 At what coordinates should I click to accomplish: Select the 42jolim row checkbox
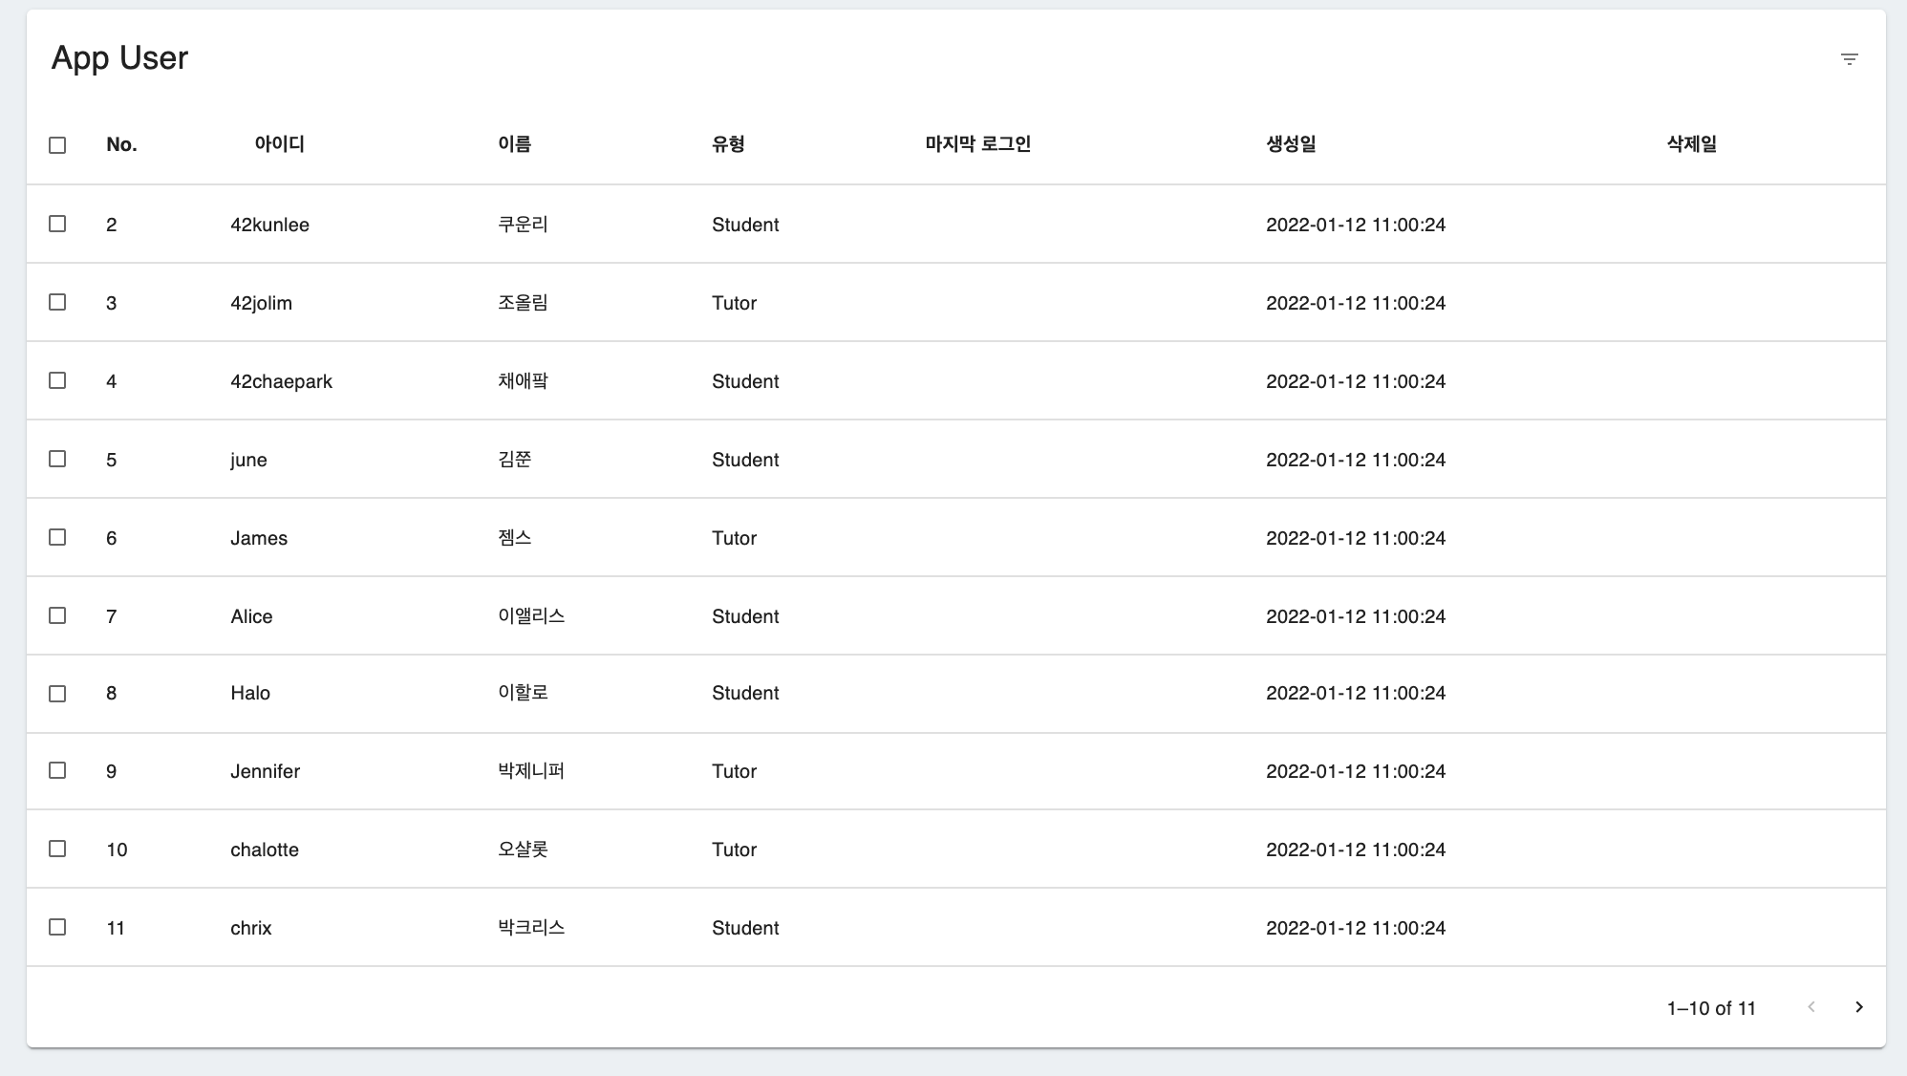point(57,302)
